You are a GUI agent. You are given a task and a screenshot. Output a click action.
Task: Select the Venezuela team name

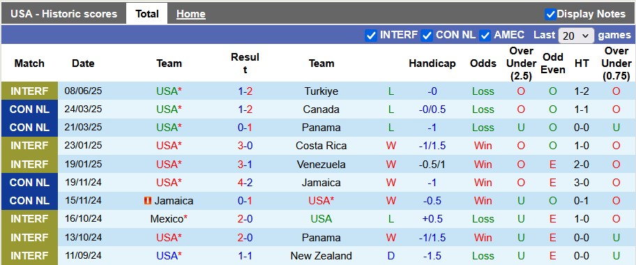click(x=321, y=165)
